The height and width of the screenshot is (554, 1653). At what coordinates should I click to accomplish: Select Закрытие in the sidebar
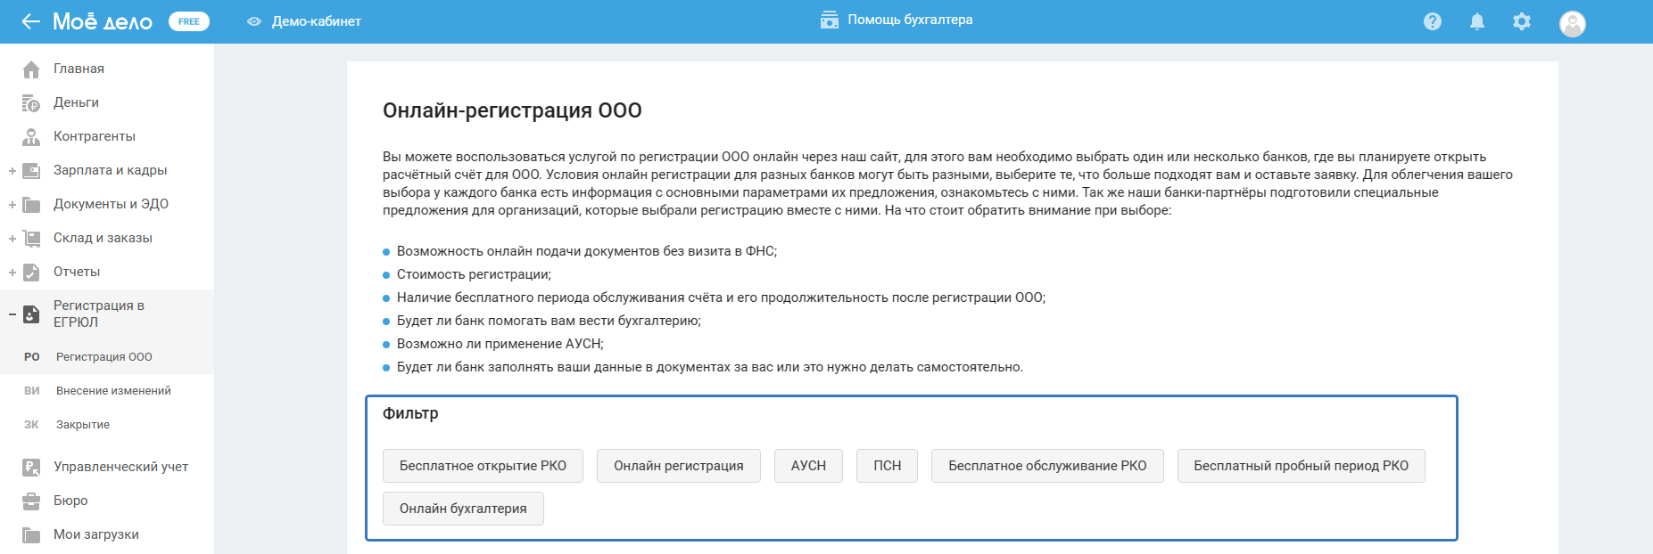coord(83,425)
